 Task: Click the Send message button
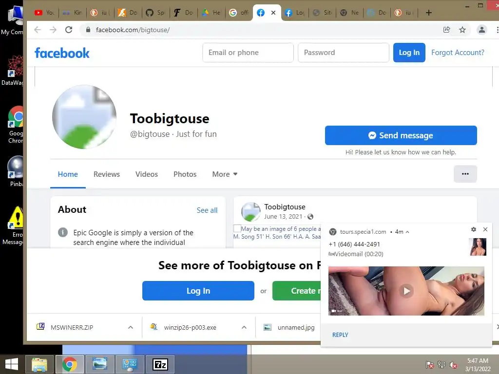point(401,135)
